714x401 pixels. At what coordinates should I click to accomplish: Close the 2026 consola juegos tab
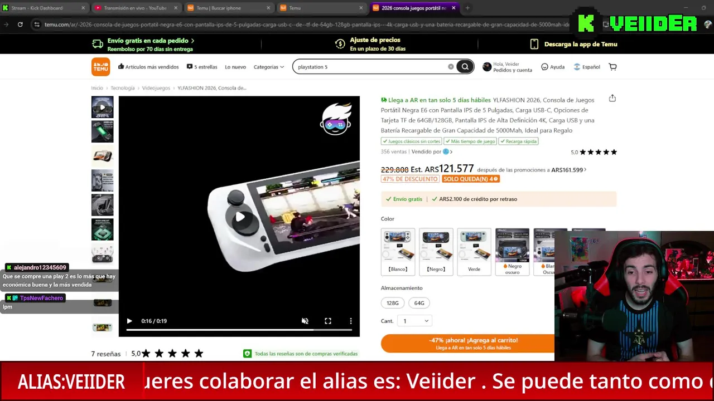(x=454, y=8)
